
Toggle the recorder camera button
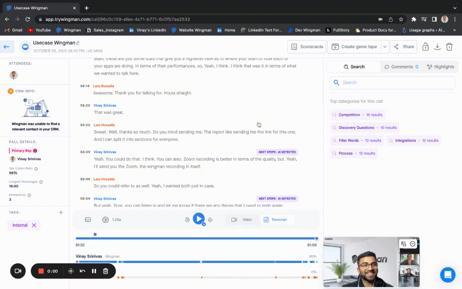[18, 271]
